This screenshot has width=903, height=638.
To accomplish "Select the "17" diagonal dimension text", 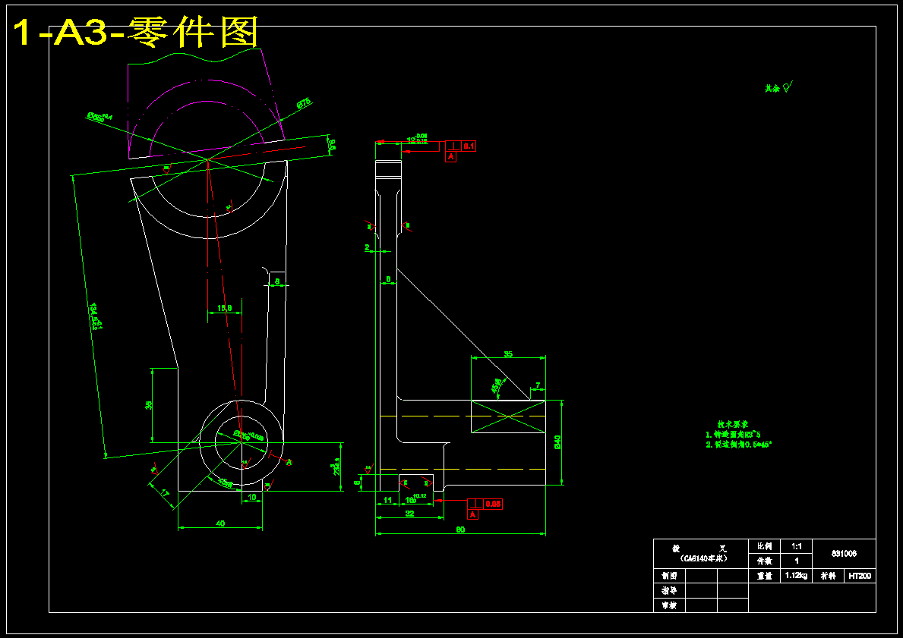I will coord(165,494).
